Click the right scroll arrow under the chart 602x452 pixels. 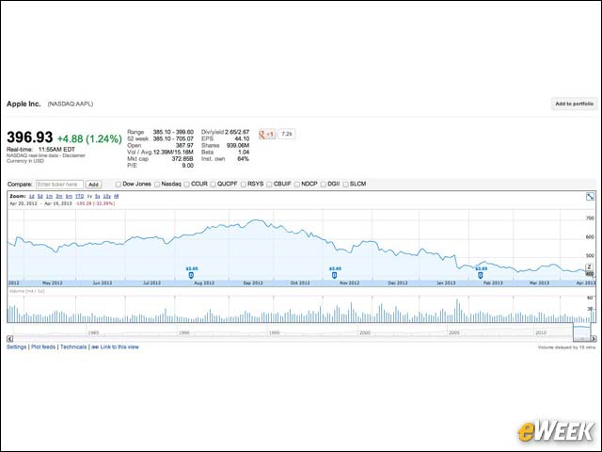[x=594, y=339]
